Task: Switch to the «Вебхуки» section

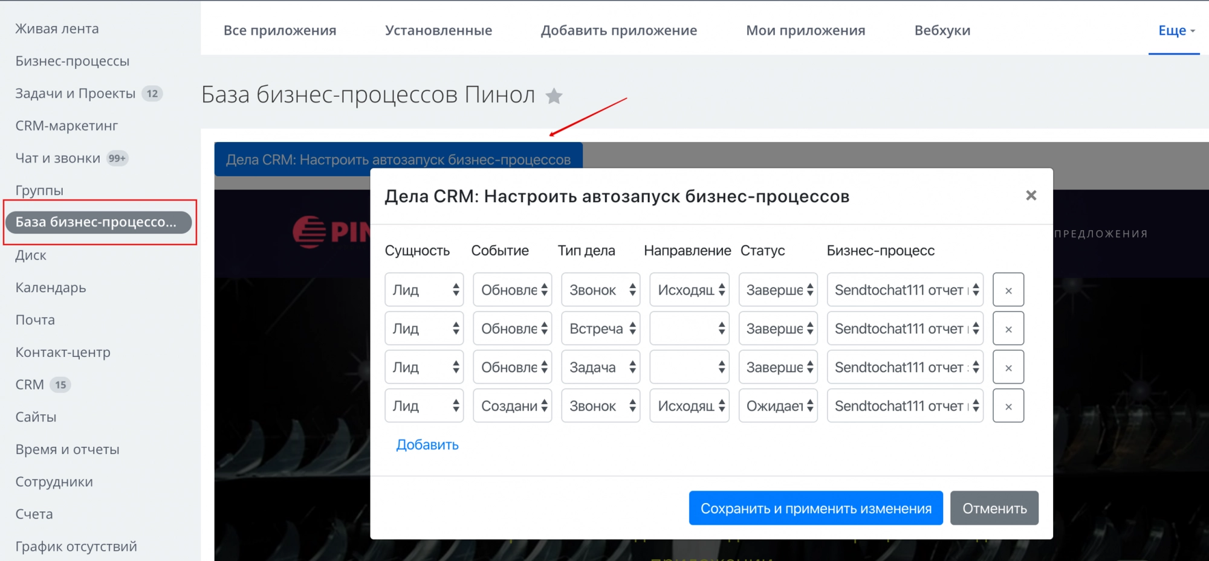Action: click(942, 30)
